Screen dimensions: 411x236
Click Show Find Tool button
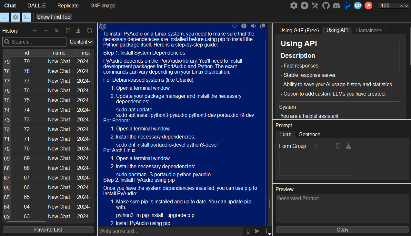point(54,17)
